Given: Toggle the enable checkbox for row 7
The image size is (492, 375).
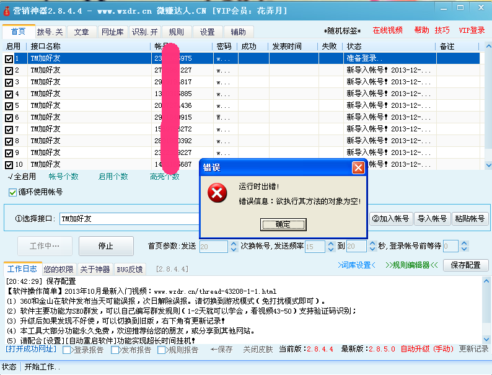Looking at the screenshot, I should [9, 130].
